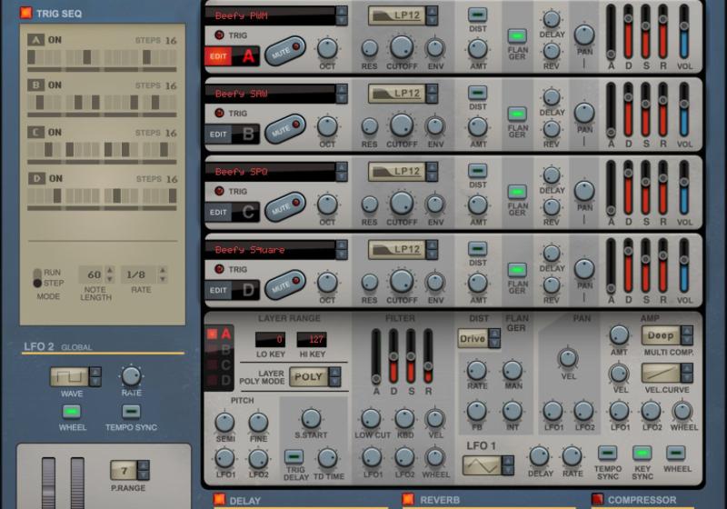The width and height of the screenshot is (727, 509).
Task: Open the LP12 filter type dropdown on layer C
Action: pyautogui.click(x=403, y=171)
